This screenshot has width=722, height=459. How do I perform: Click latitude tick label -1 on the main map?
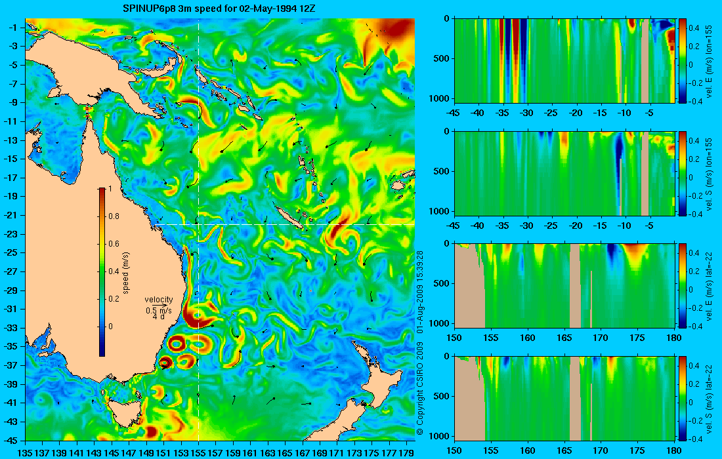13,28
